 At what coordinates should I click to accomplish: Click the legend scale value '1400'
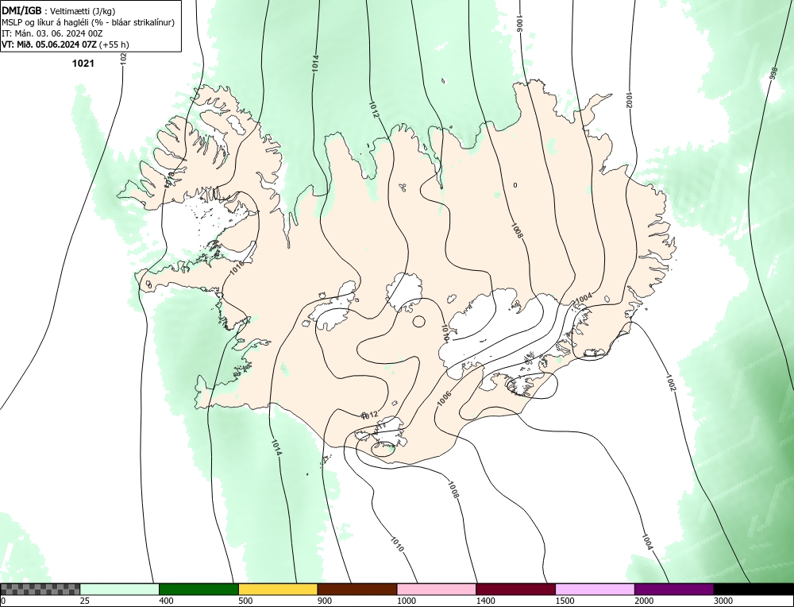pos(485,601)
